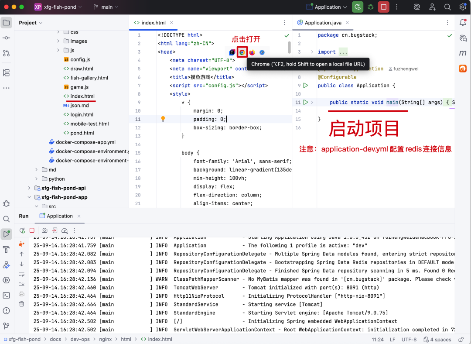The width and height of the screenshot is (471, 344).
Task: Open the AI assistant swirl icon in top toolbar
Action: [416, 7]
